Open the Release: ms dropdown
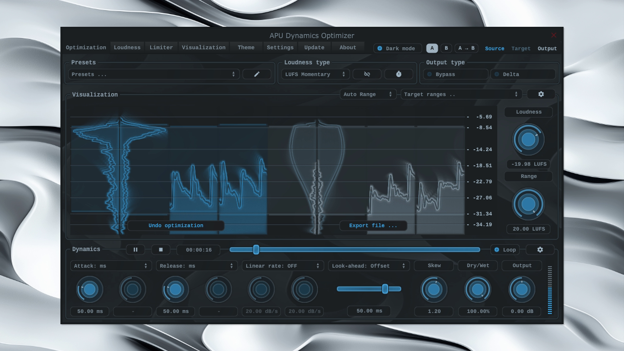This screenshot has width=624, height=351. (x=196, y=266)
